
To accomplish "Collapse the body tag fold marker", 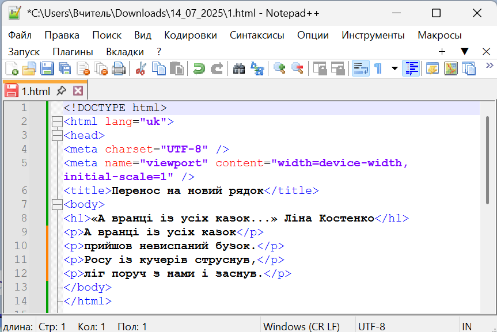I will (56, 204).
